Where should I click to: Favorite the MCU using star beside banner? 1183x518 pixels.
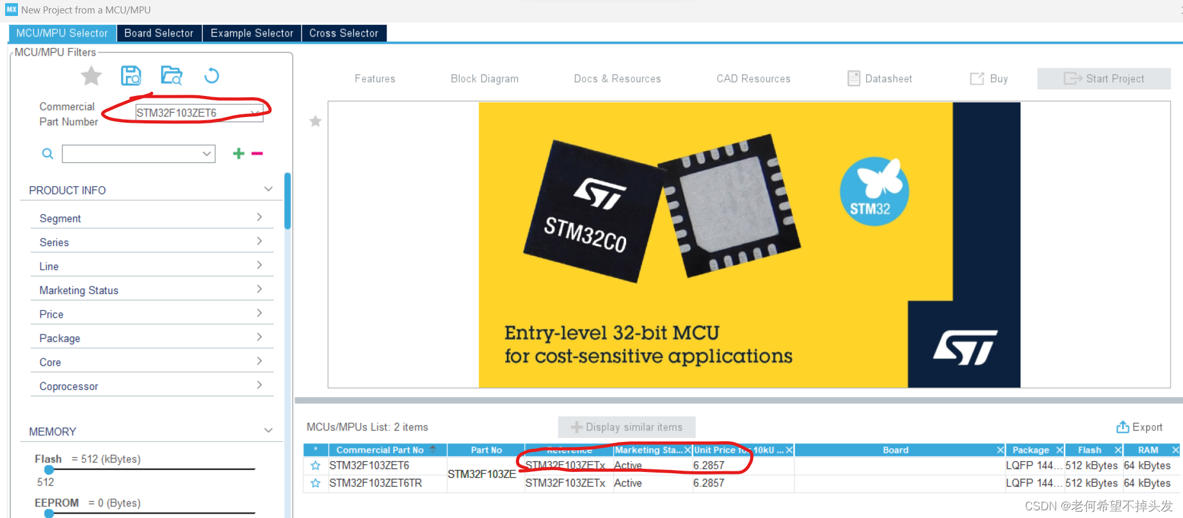pyautogui.click(x=316, y=122)
